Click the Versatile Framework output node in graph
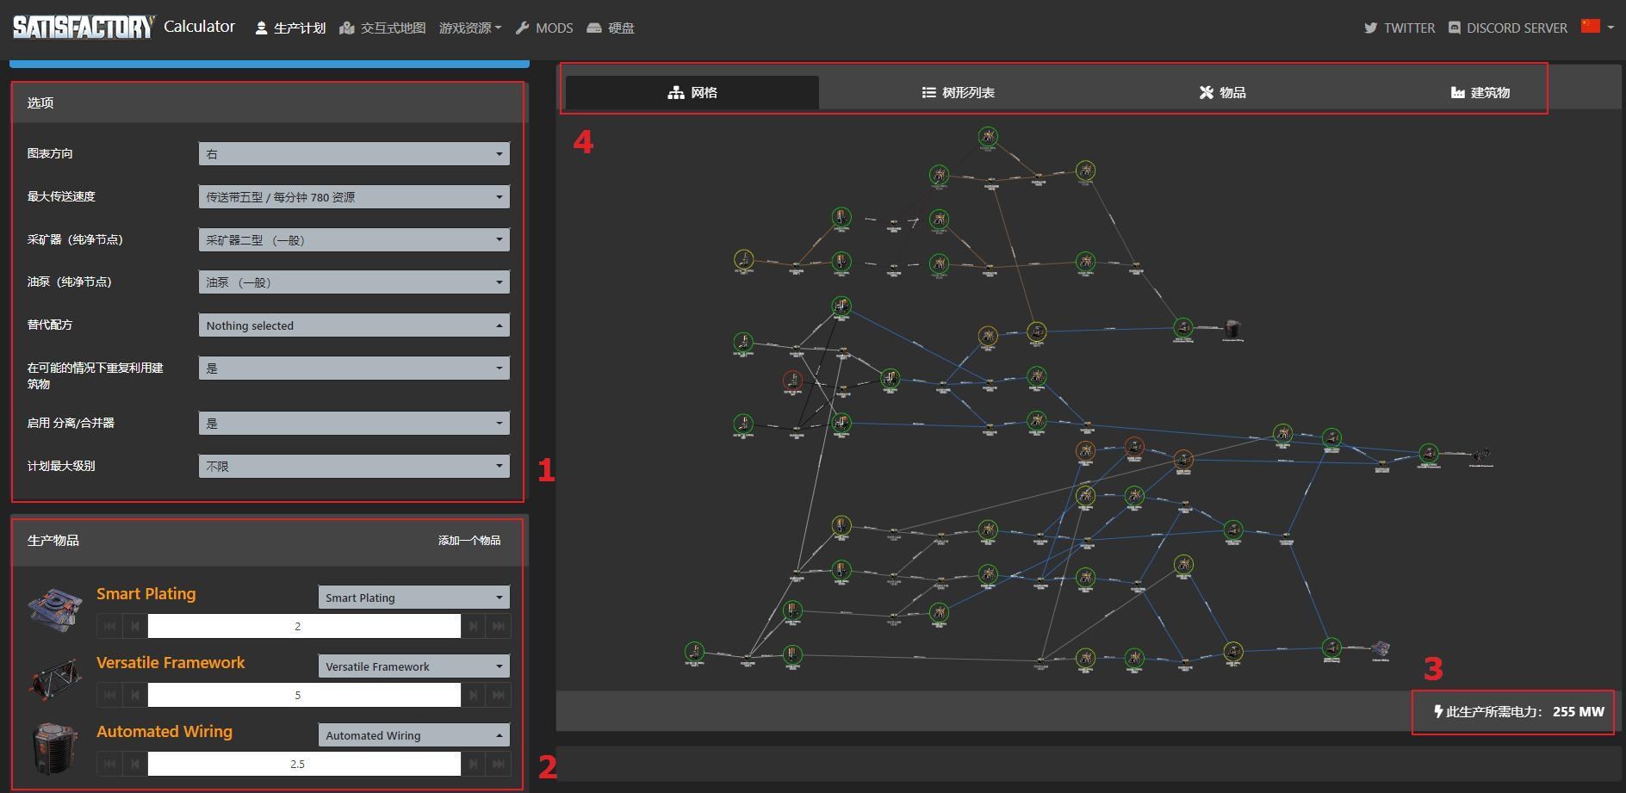 [x=1481, y=455]
